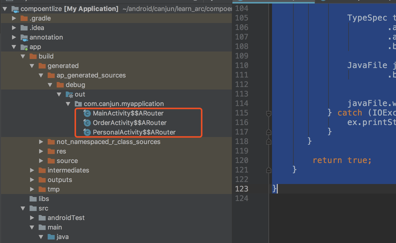Collapse the com.canjun.myapplication package

click(68, 104)
